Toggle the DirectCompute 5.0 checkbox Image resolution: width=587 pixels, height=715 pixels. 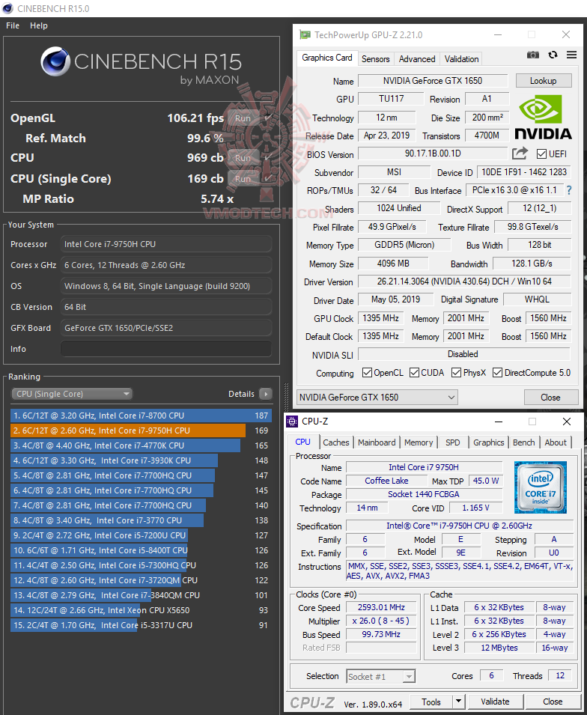tap(497, 373)
